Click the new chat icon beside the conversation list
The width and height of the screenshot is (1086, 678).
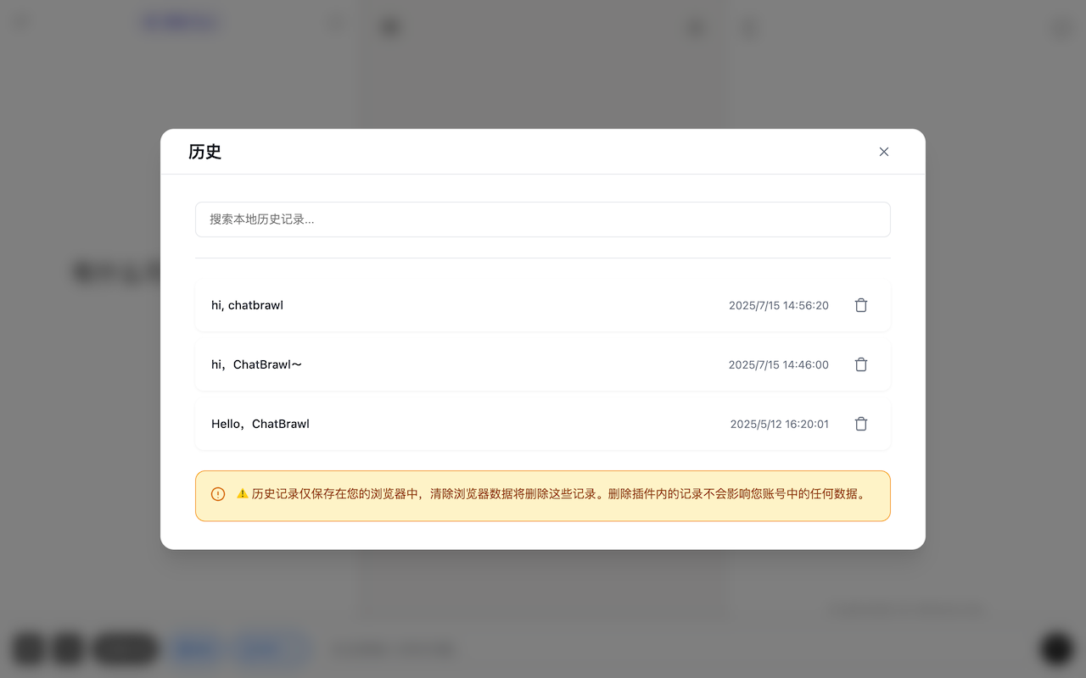[335, 24]
